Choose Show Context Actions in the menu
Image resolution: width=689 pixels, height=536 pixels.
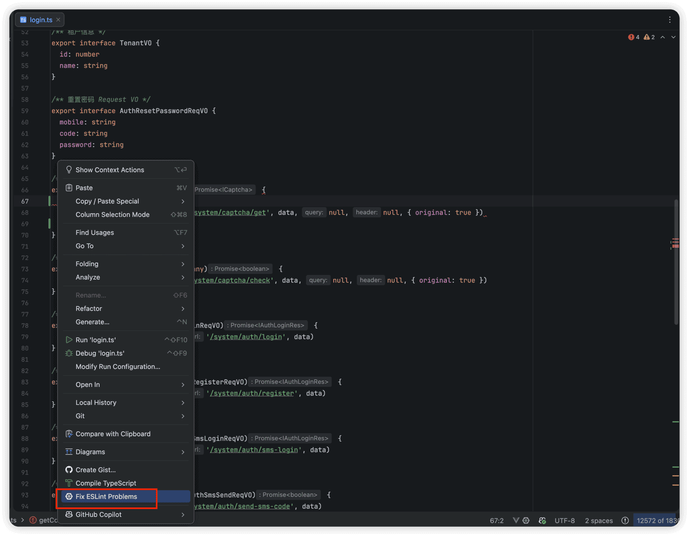(126, 170)
